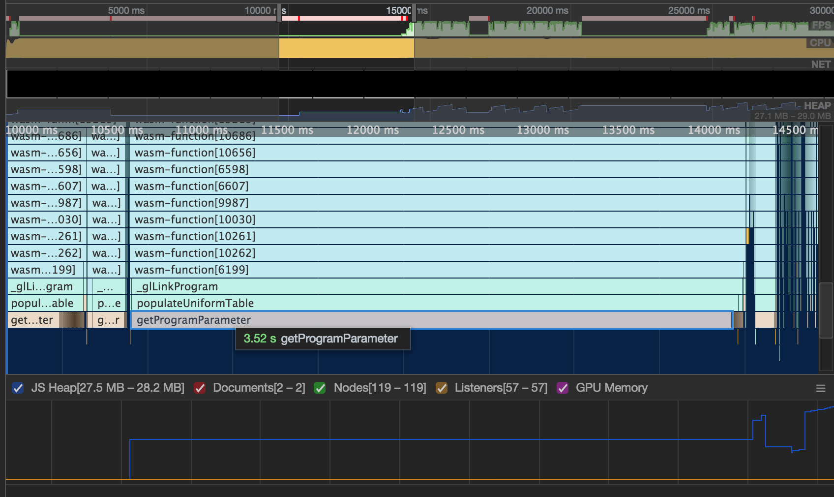
Task: Select the wasm-function[10030] flame bar
Action: pyautogui.click(x=438, y=219)
